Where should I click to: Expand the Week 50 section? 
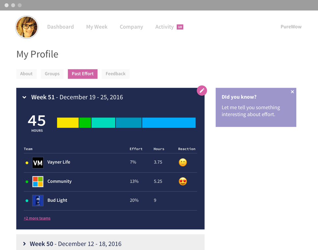tap(25, 244)
